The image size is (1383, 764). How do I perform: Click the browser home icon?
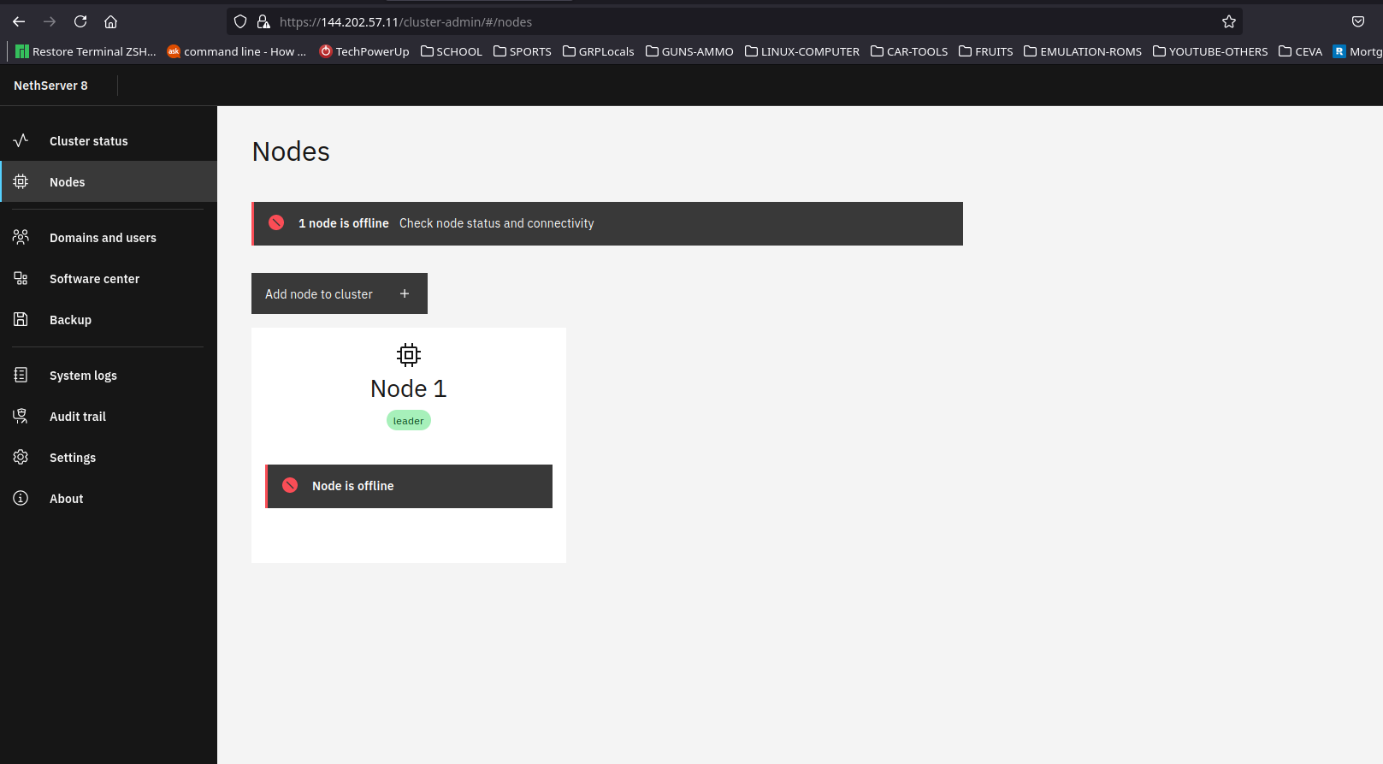coord(110,21)
